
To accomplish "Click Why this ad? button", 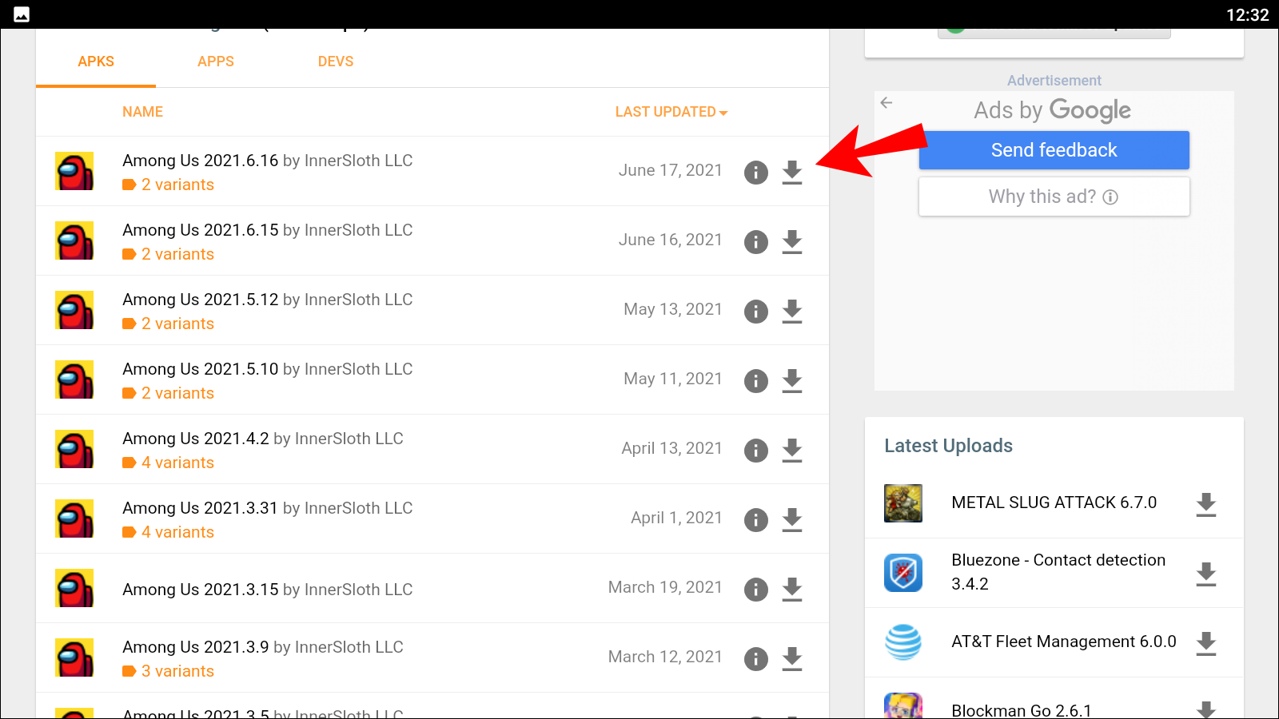I will point(1054,197).
